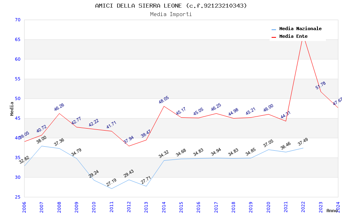
Task: Click the 70 tick on the y-axis
Action: [17, 20]
